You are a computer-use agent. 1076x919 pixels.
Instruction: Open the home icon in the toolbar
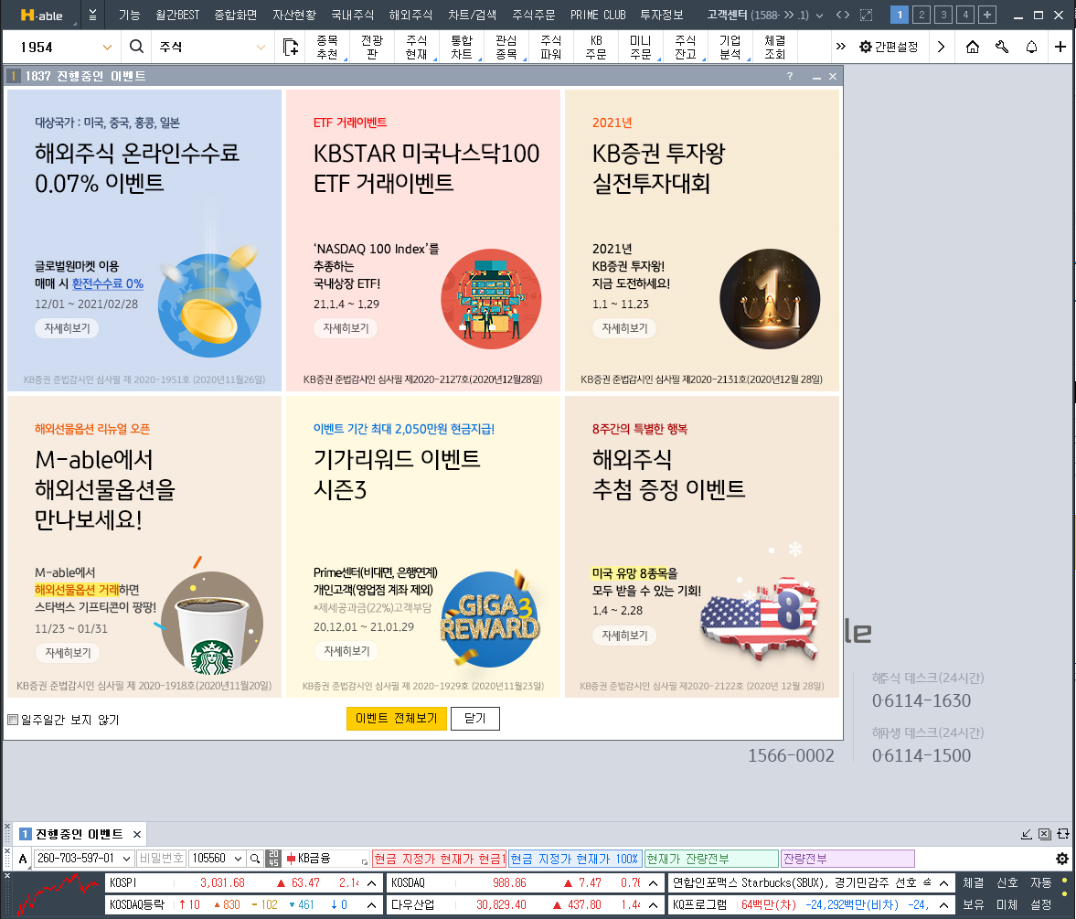(973, 47)
